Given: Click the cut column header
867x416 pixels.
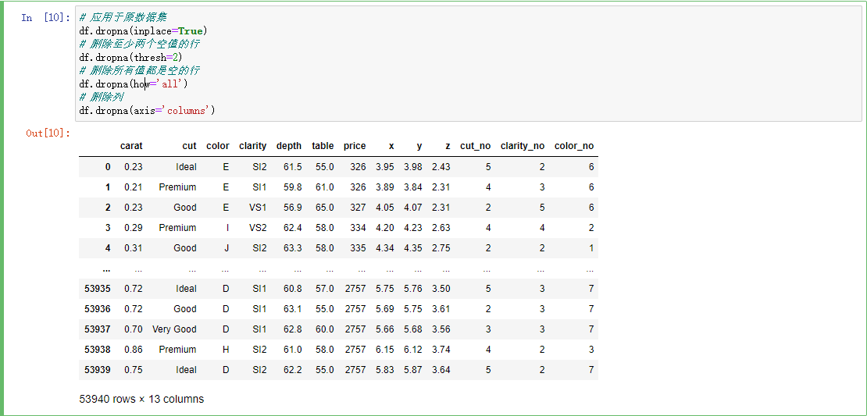Looking at the screenshot, I should click(x=189, y=147).
